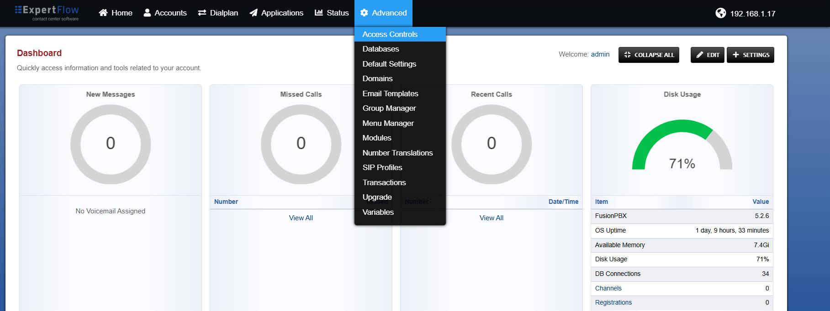830x311 pixels.
Task: Click the Dialplan arrows icon
Action: (x=202, y=13)
